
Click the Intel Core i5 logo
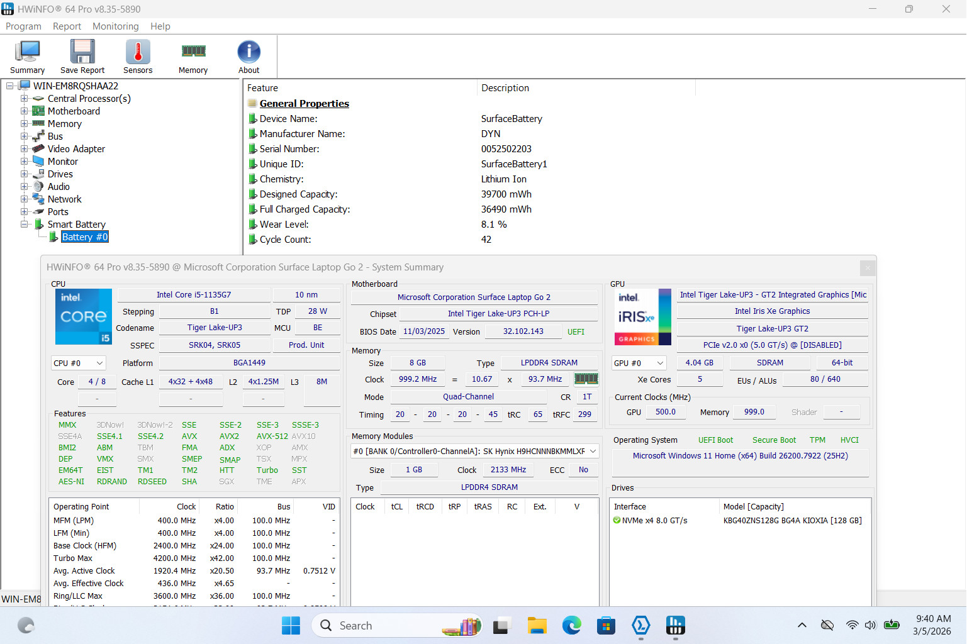click(x=84, y=316)
